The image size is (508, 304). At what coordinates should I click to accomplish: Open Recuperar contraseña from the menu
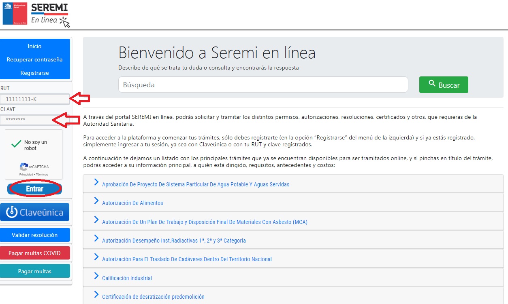[x=35, y=59]
